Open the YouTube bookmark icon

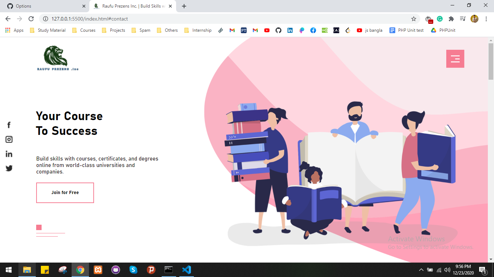(267, 30)
